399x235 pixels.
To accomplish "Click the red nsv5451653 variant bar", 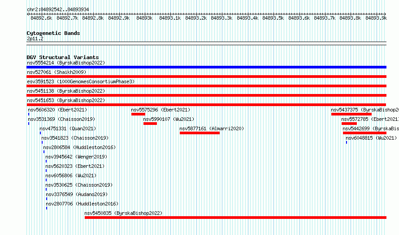I will click(x=206, y=105).
